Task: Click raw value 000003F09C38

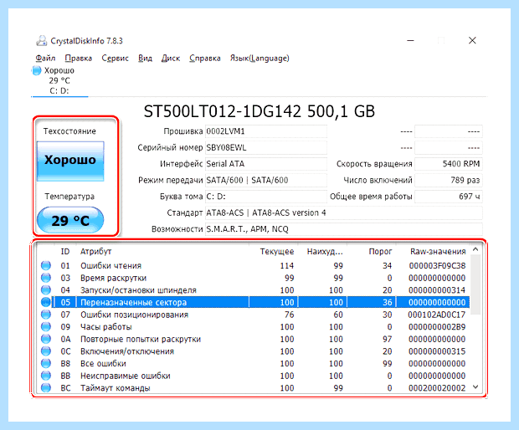Action: tap(437, 265)
